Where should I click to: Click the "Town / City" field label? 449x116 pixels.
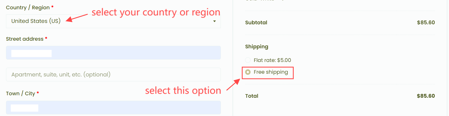20,94
